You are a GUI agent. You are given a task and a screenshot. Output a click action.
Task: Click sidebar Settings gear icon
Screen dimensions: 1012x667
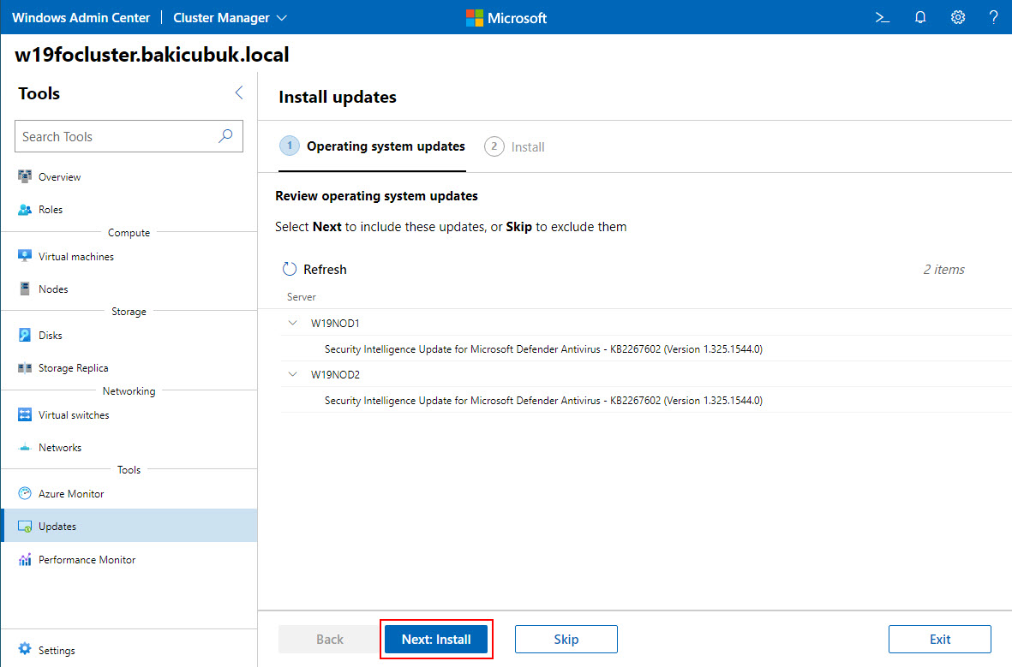point(25,649)
